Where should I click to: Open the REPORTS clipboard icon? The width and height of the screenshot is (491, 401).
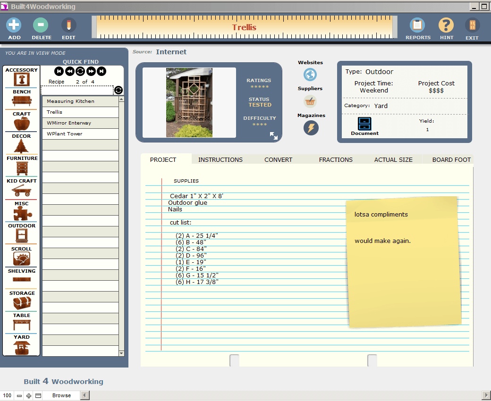(x=417, y=25)
